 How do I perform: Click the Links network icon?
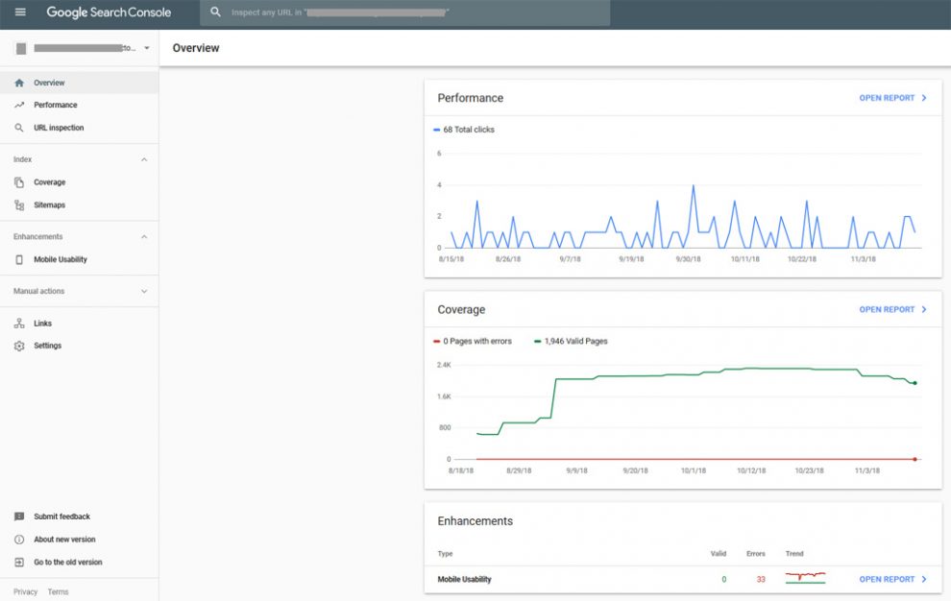19,324
